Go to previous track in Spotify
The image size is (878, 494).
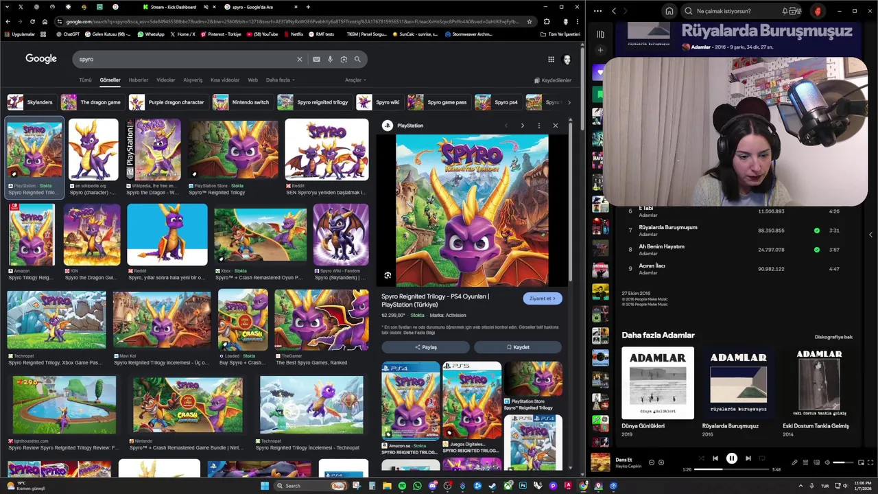715,458
